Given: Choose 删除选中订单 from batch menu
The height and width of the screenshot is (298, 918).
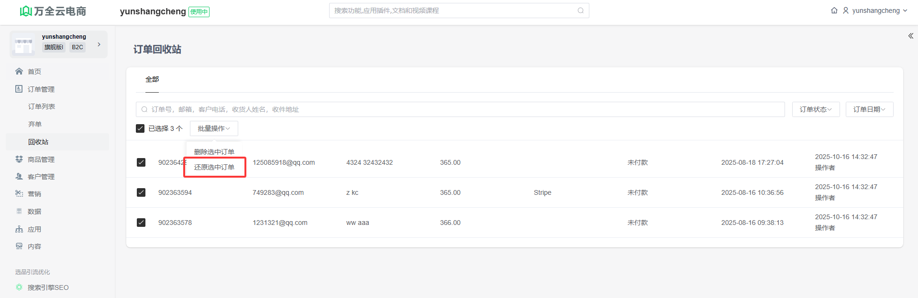Looking at the screenshot, I should pyautogui.click(x=214, y=151).
